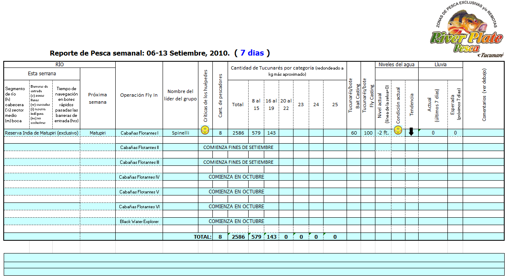Click the blue '7 dias' text

click(252, 53)
